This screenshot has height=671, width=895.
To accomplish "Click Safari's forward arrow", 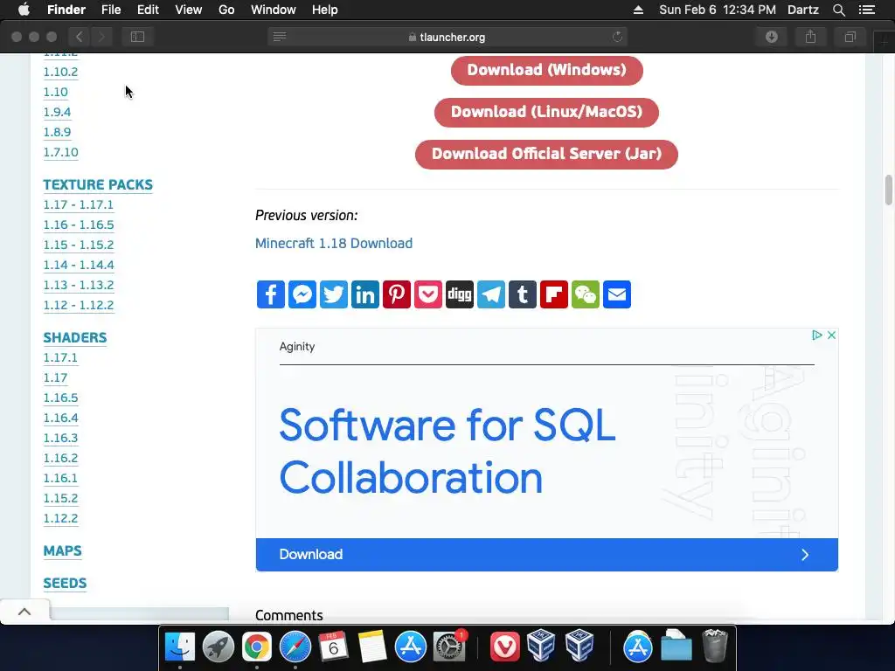I will [x=101, y=37].
